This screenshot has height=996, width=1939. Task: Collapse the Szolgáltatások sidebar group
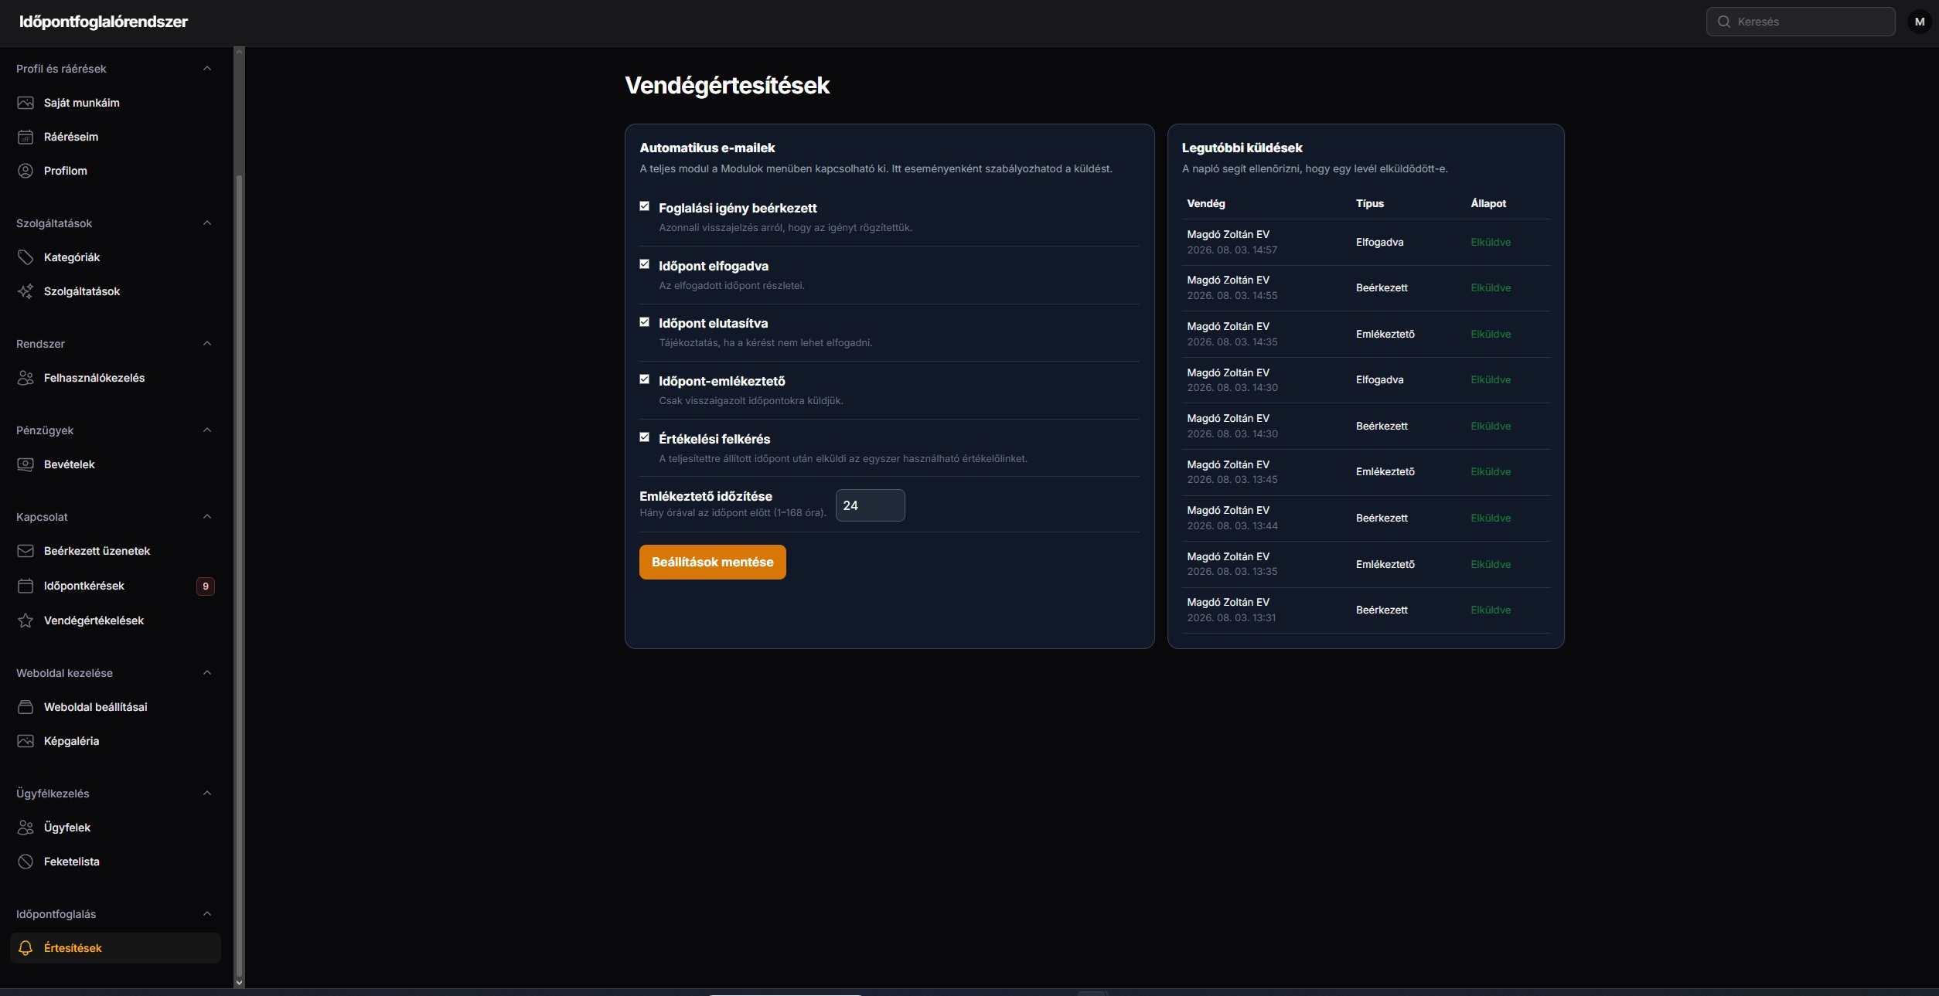[206, 223]
